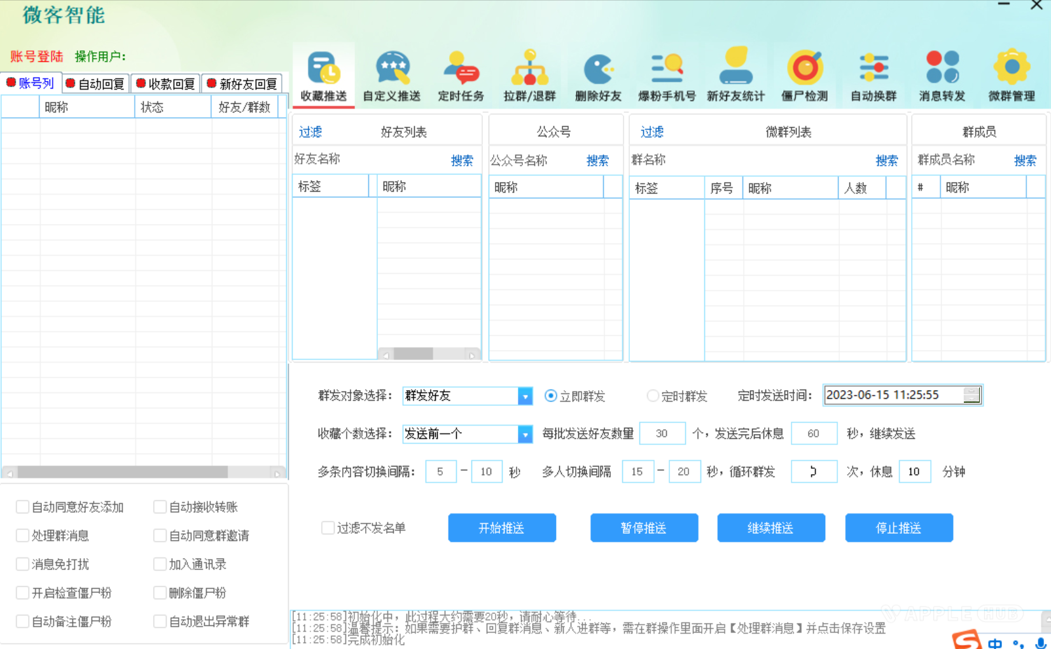Open the 收藏个数选择 dropdown

[x=524, y=434]
